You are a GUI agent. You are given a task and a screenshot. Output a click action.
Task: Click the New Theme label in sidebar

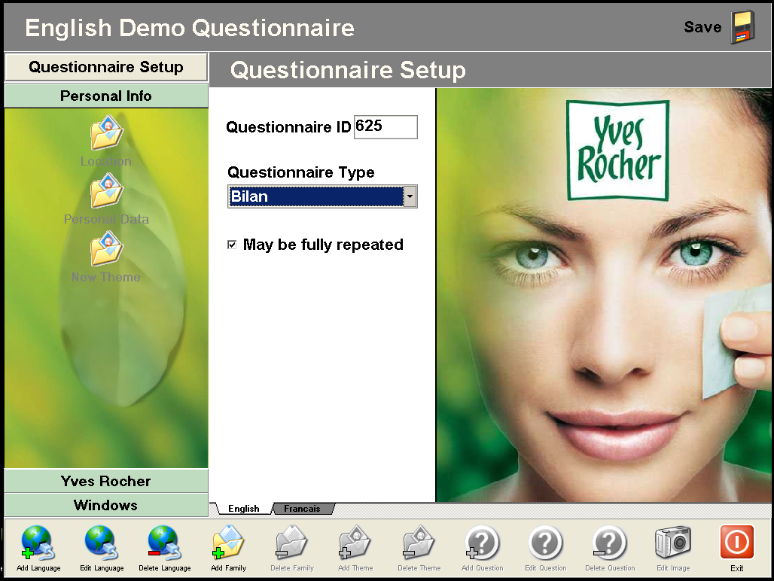point(106,277)
